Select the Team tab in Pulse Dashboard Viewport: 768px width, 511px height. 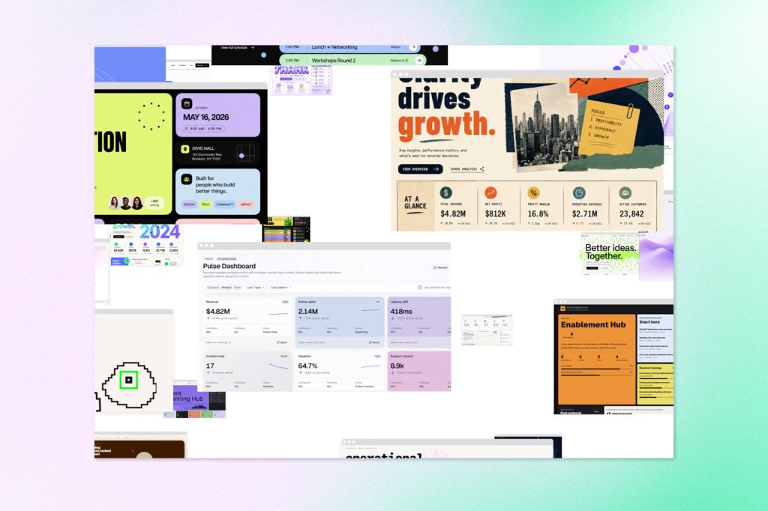pyautogui.click(x=238, y=287)
